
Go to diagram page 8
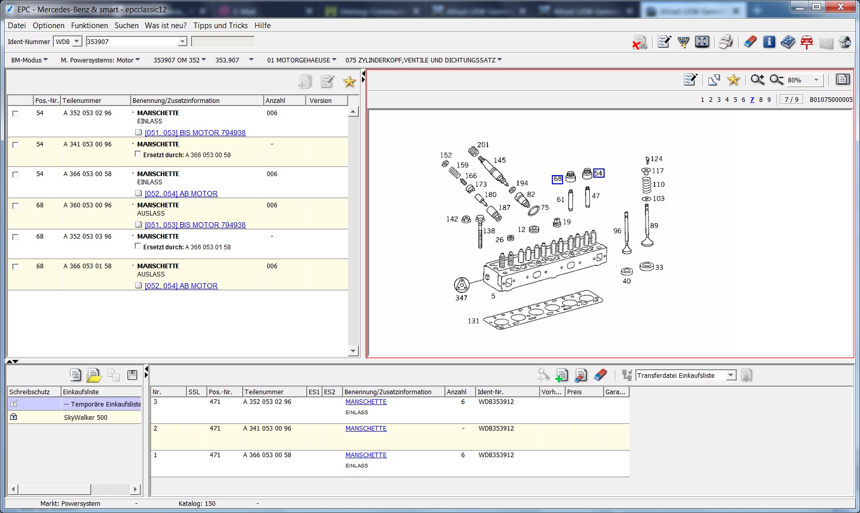pos(761,100)
